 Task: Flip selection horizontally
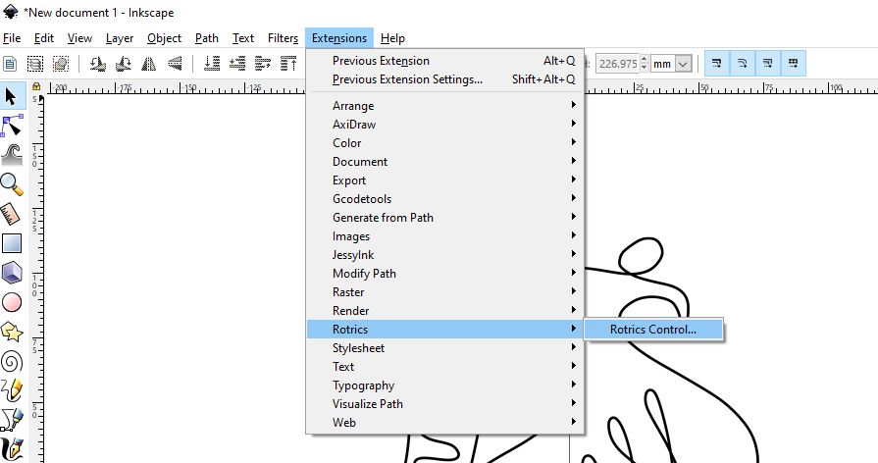pyautogui.click(x=149, y=64)
